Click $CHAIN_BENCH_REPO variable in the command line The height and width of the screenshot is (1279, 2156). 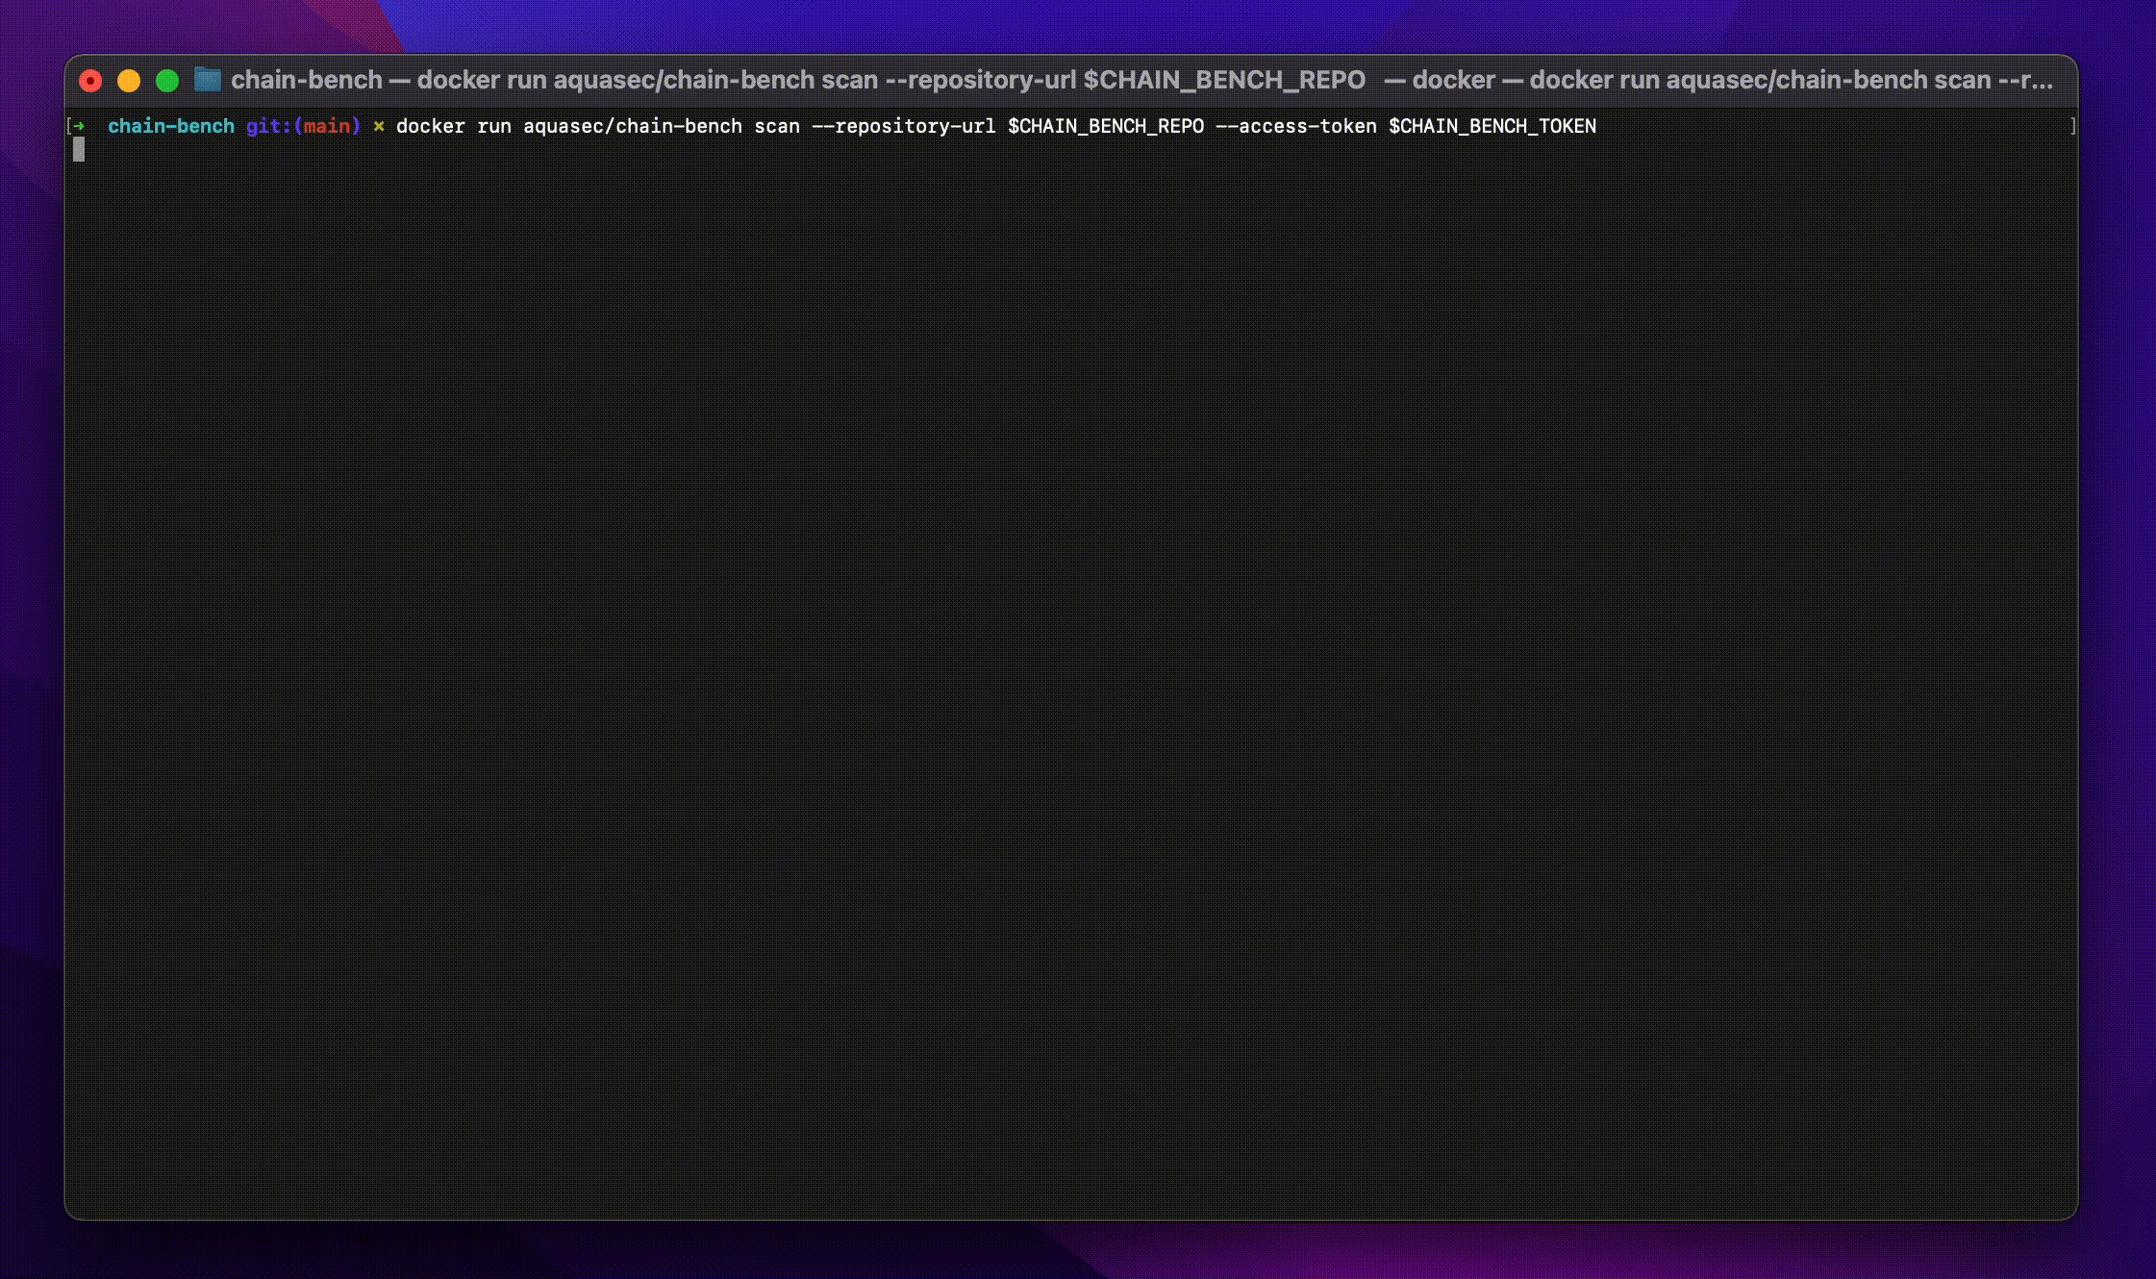pos(1105,126)
